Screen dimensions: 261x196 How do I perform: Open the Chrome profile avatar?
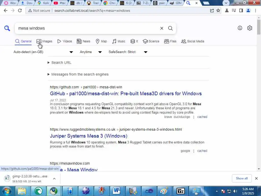[248, 10]
